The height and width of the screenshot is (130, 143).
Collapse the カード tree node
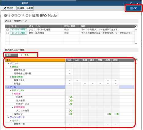click(10, 121)
